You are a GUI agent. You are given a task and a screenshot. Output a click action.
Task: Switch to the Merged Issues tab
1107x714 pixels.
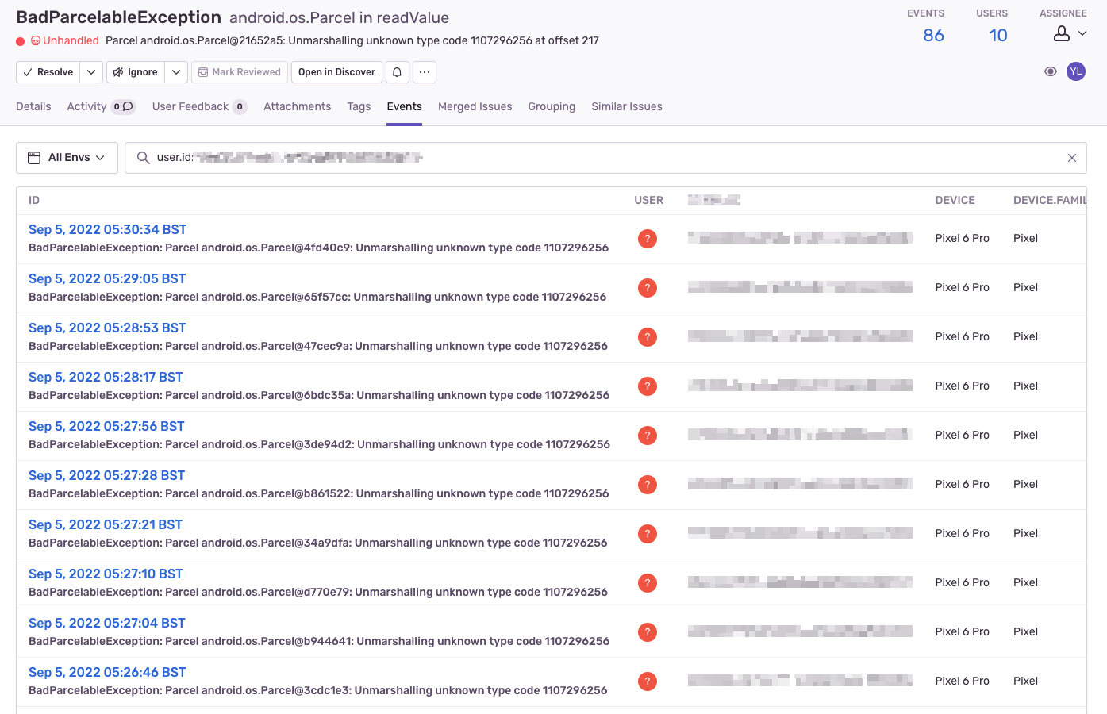point(475,106)
